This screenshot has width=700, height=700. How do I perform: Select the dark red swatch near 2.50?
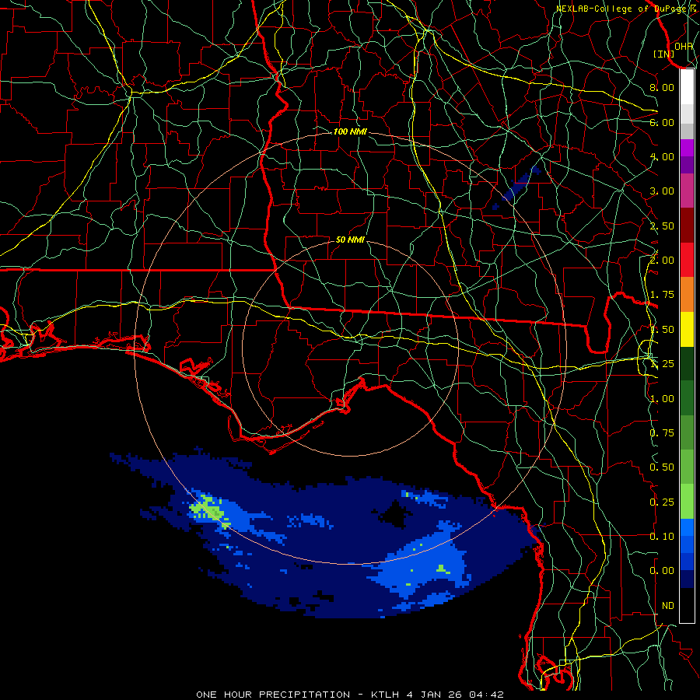point(687,226)
